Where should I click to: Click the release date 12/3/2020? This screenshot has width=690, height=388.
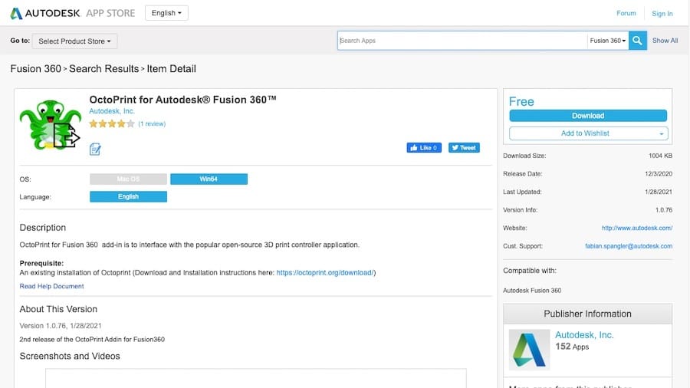pos(659,174)
